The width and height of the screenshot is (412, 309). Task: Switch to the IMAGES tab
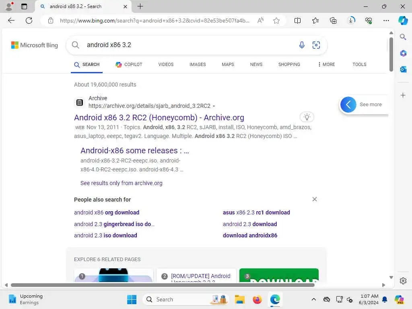(198, 64)
